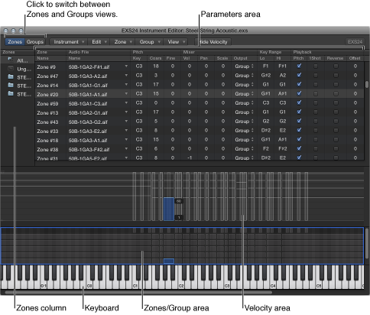Open the Zone menu
Image resolution: width=370 pixels, height=315 pixels.
coord(123,42)
